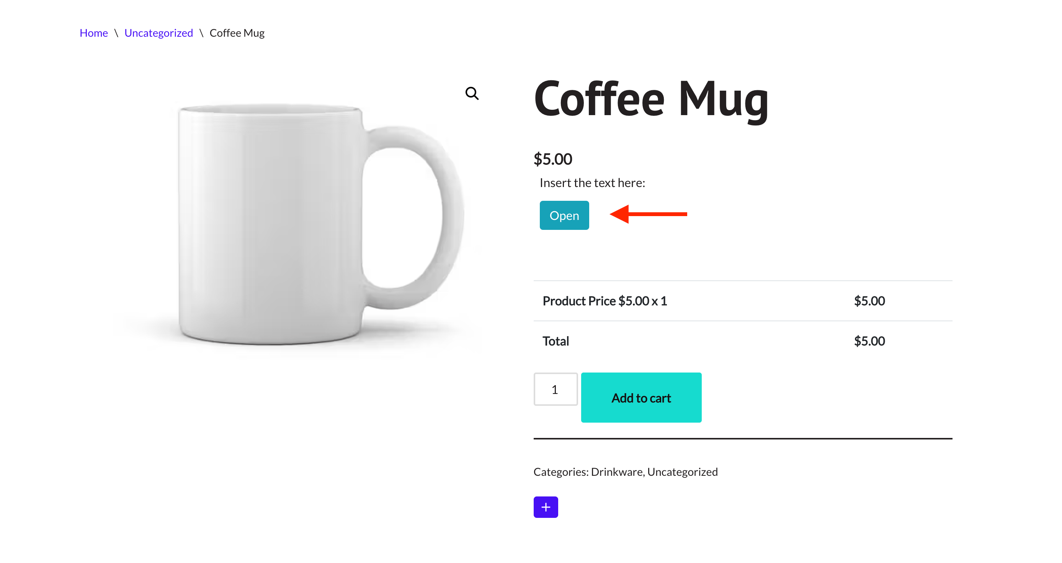Image resolution: width=1062 pixels, height=563 pixels.
Task: Focus the quantity input field
Action: point(555,389)
